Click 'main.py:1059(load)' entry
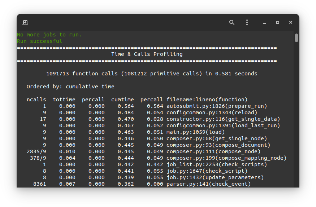Viewport: 316px width, 207px height. (195, 132)
